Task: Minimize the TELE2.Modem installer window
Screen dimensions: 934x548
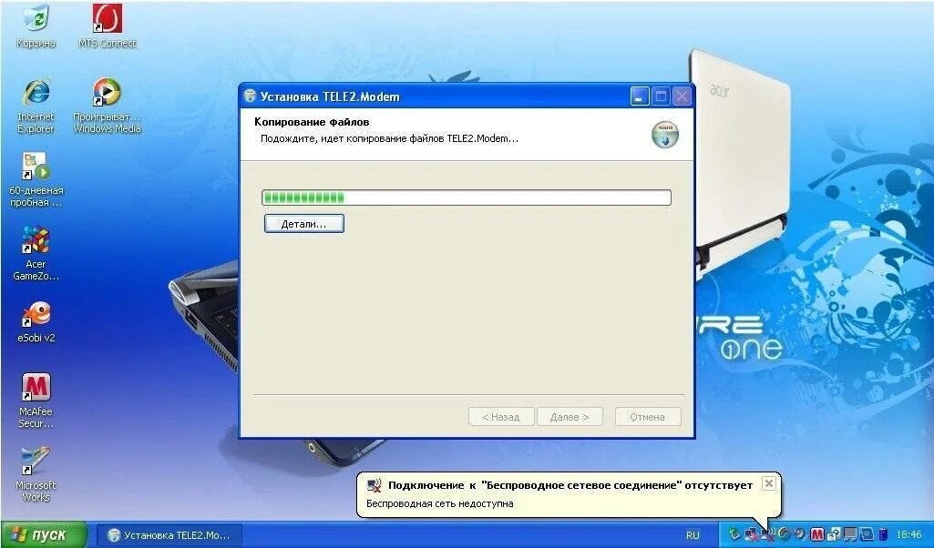Action: [639, 96]
